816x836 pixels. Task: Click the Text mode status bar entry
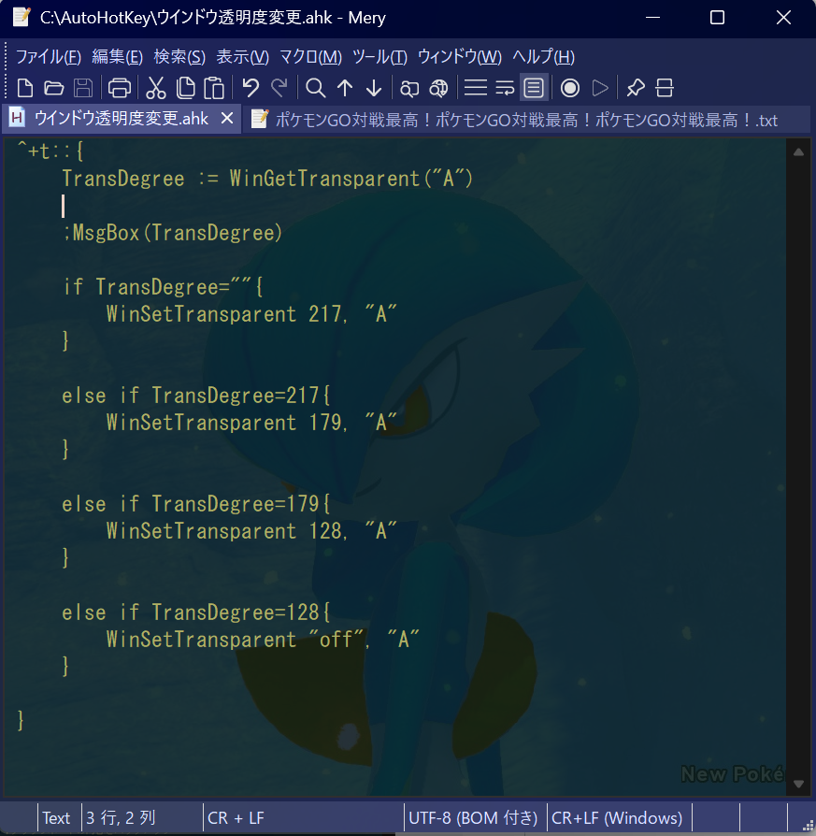56,818
